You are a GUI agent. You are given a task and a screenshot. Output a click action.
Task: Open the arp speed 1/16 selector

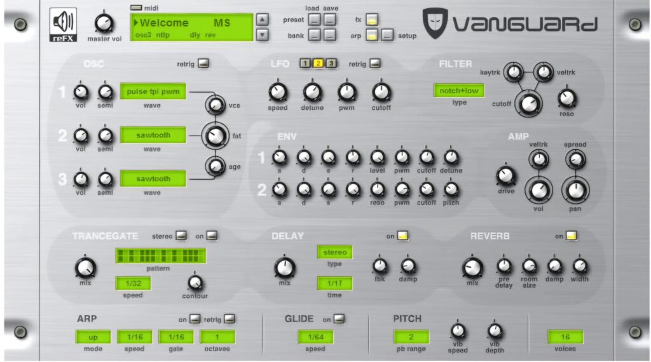[135, 337]
